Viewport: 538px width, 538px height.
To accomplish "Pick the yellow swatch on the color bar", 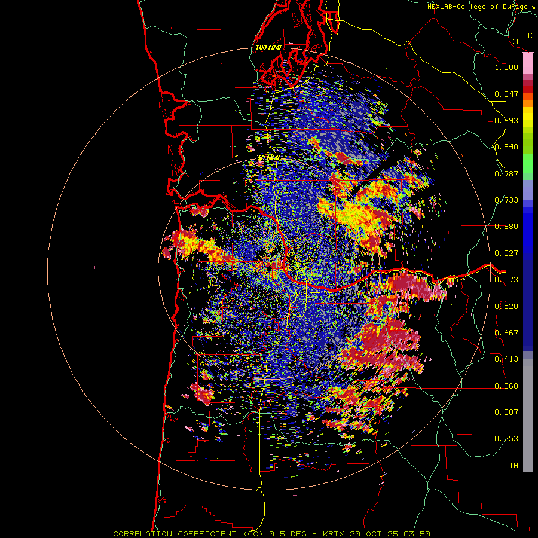I will coord(528,117).
